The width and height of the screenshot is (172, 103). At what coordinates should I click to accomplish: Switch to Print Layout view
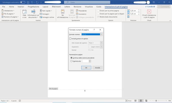click(x=141, y=101)
